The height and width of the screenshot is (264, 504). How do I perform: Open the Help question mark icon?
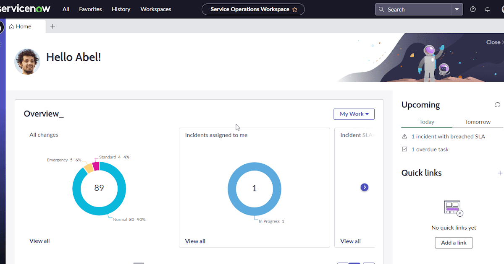coord(472,9)
